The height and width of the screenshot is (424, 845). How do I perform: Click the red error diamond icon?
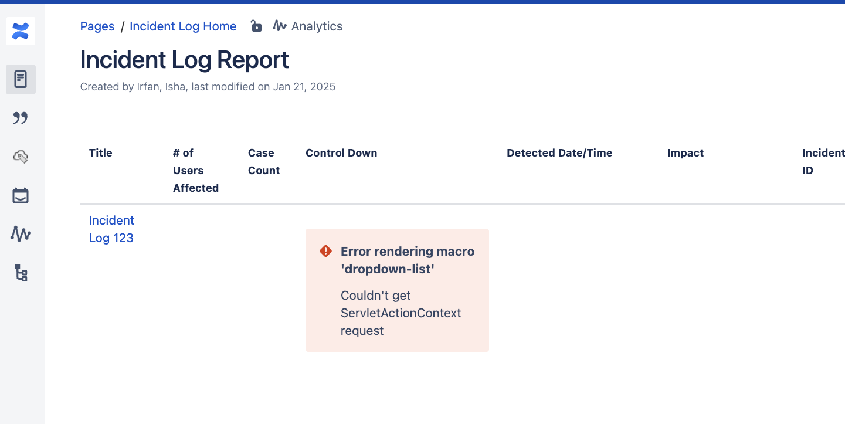pyautogui.click(x=325, y=251)
